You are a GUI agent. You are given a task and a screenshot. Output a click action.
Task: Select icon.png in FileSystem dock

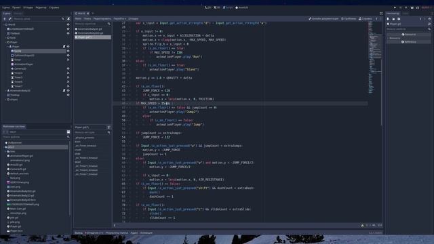click(x=15, y=187)
